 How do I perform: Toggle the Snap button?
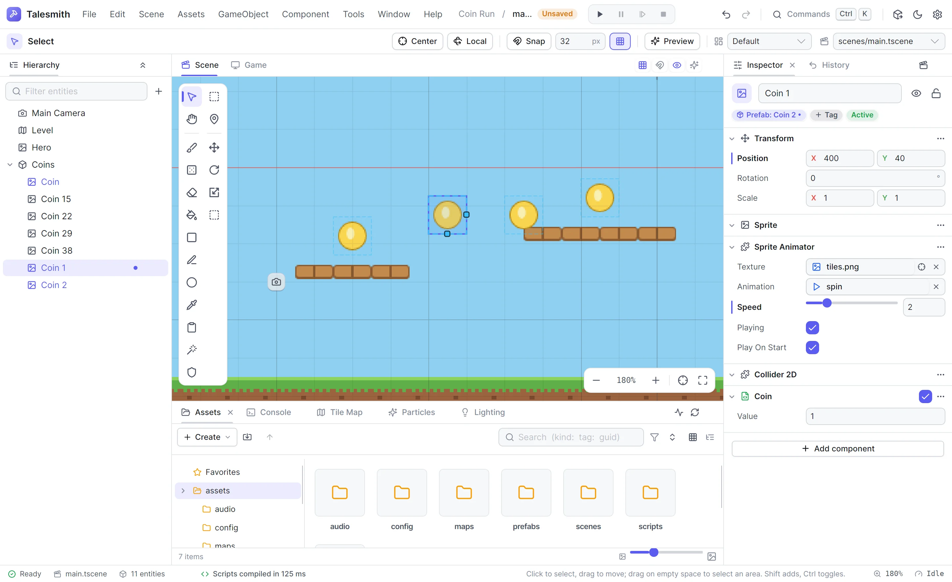(x=529, y=41)
